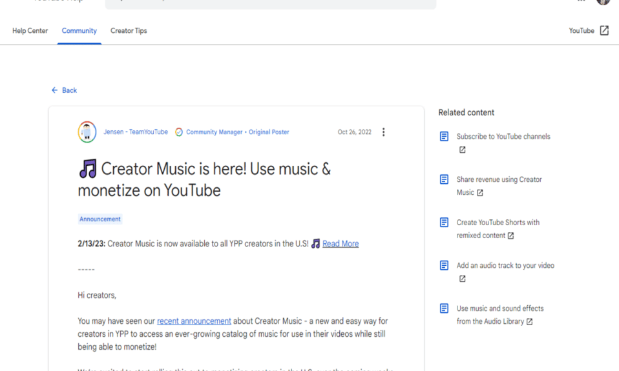Click the Jensen - TeamYouTube author name
619x371 pixels.
[136, 132]
